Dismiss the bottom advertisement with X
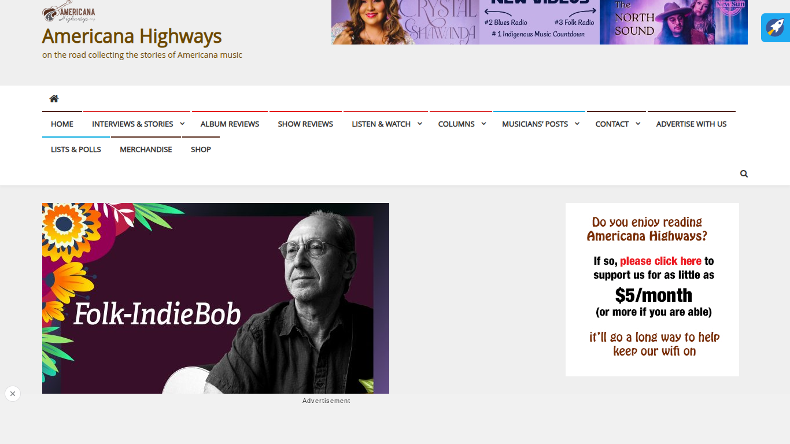Screen dimensions: 790x444 [x=13, y=394]
